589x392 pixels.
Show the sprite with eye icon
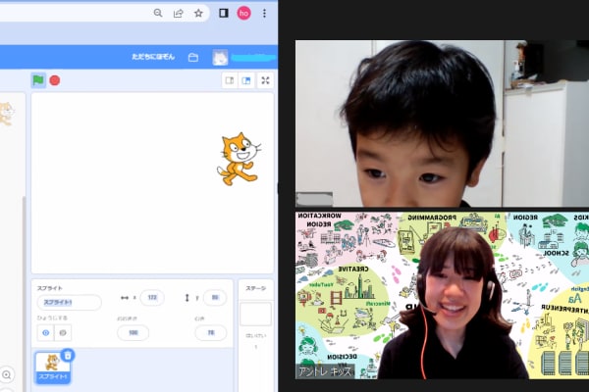click(45, 333)
